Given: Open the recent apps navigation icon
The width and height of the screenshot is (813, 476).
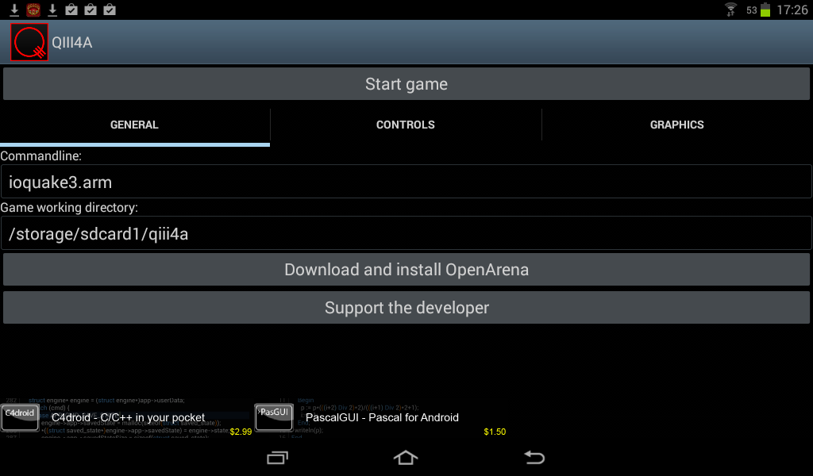Looking at the screenshot, I should (x=277, y=458).
